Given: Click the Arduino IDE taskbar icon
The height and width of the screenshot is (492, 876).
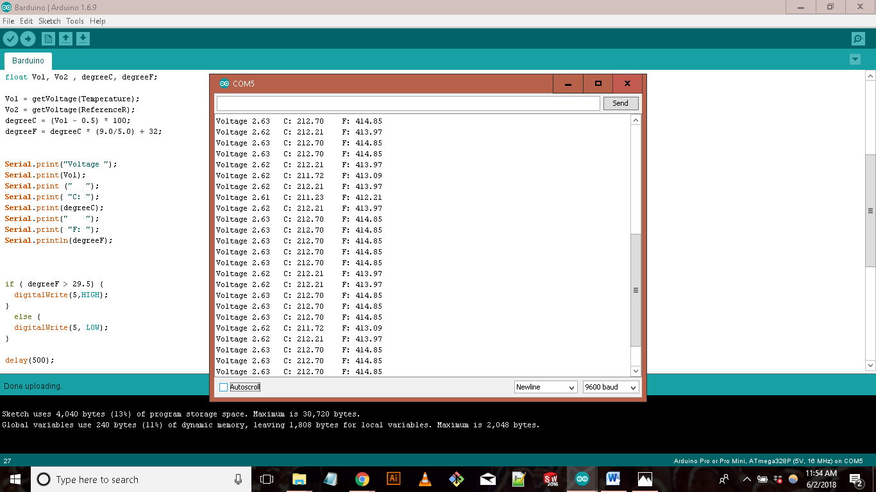Looking at the screenshot, I should click(582, 479).
